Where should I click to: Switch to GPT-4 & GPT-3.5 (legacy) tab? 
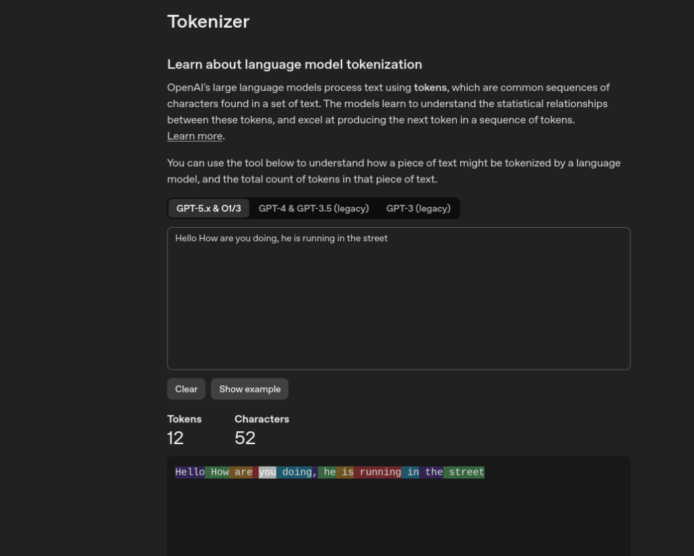[314, 208]
